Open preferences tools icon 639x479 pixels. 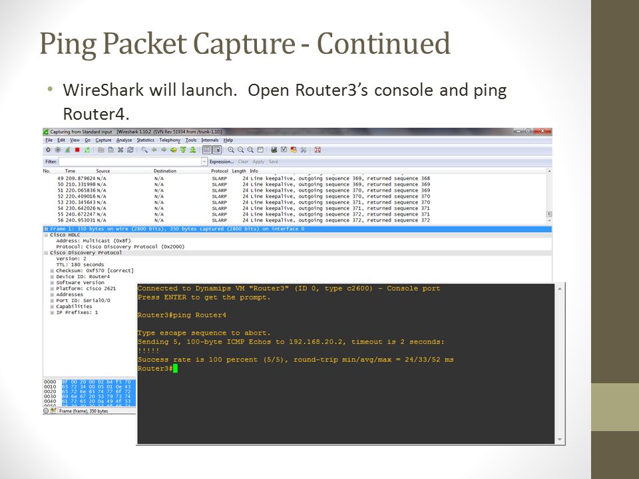pos(304,150)
